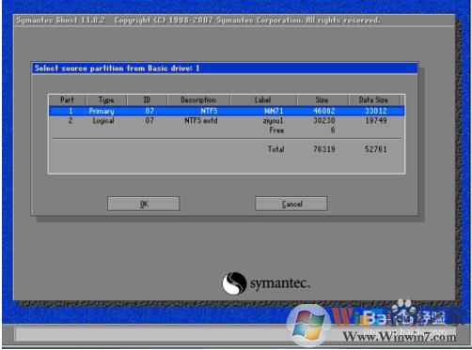472x350 pixels.
Task: Select the Logical NTFS extd partition row
Action: [x=227, y=121]
